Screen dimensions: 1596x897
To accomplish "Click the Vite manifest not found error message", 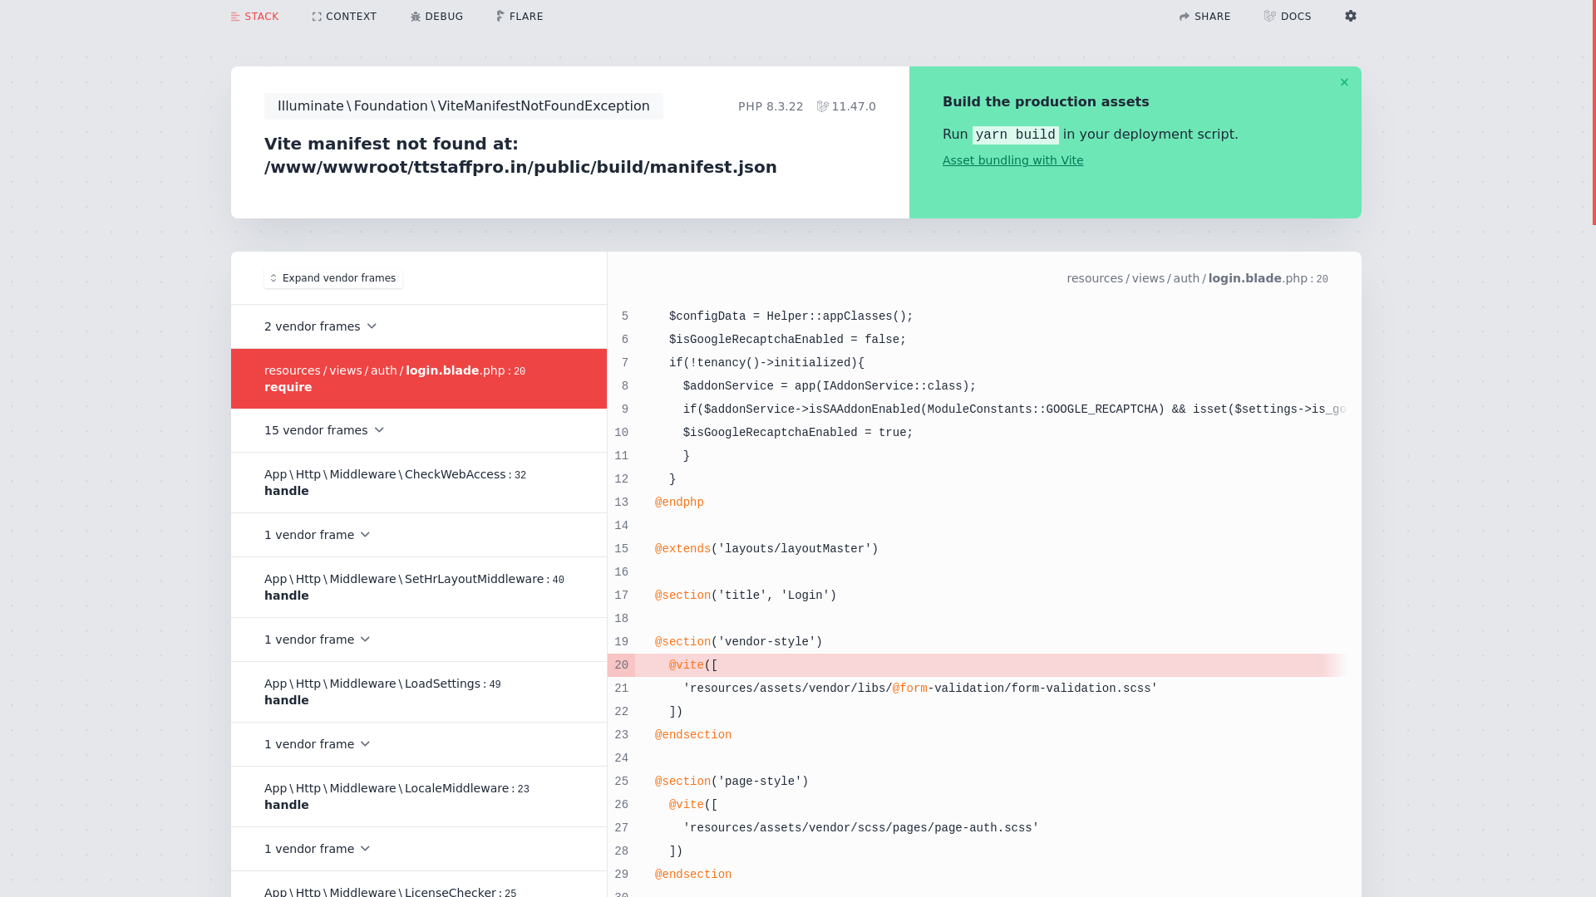I will click(x=520, y=155).
